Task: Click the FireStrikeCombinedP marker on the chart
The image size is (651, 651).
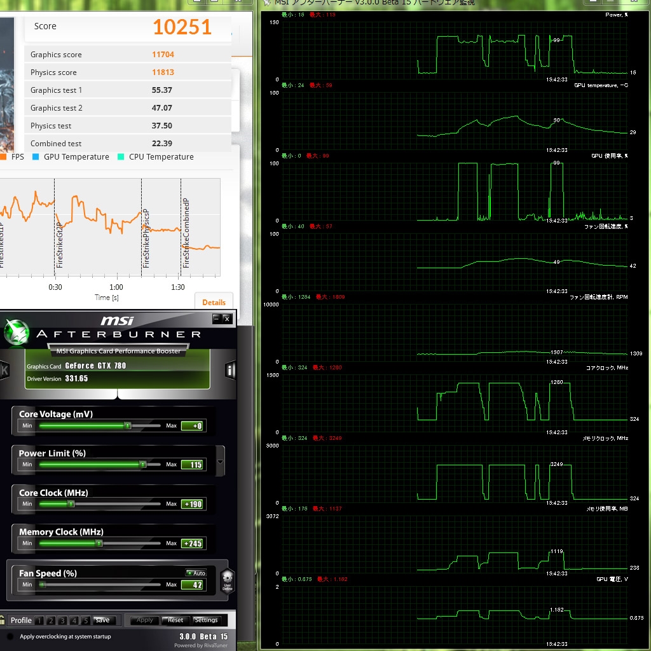Action: point(186,233)
